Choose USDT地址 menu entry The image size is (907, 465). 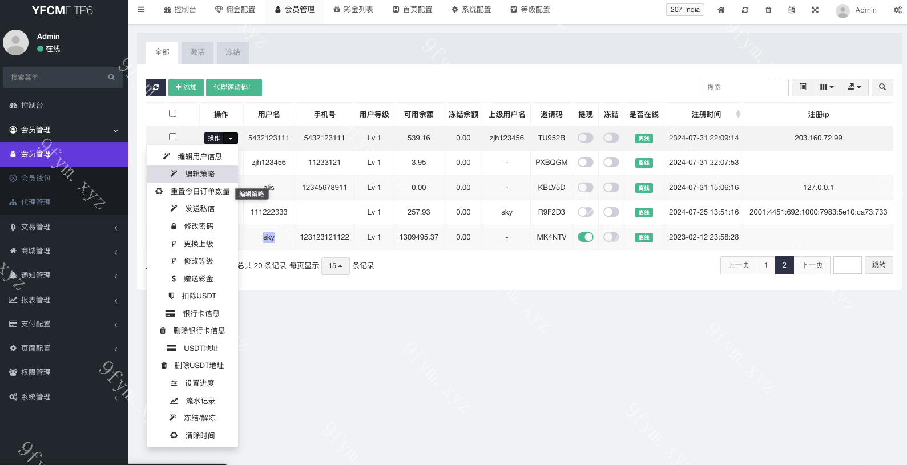click(192, 349)
